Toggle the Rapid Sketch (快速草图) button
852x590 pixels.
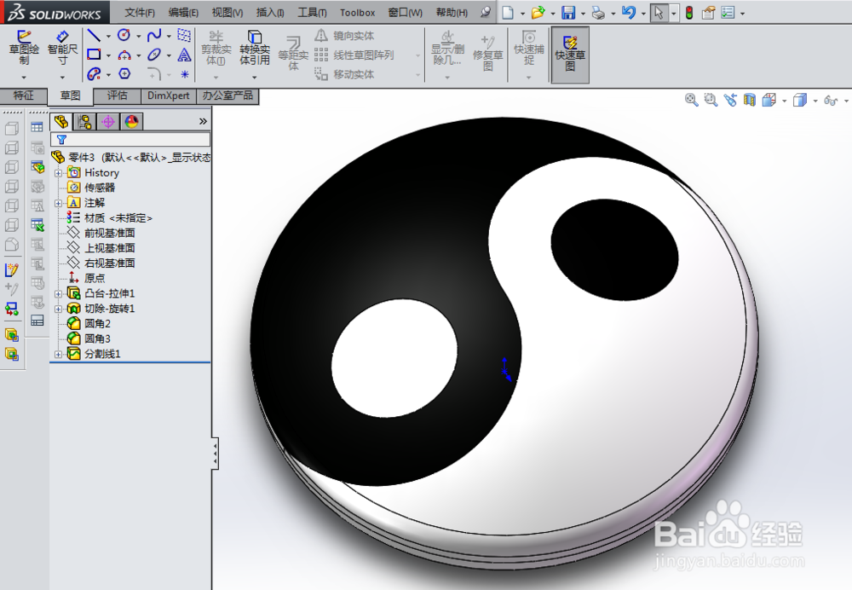tap(570, 55)
